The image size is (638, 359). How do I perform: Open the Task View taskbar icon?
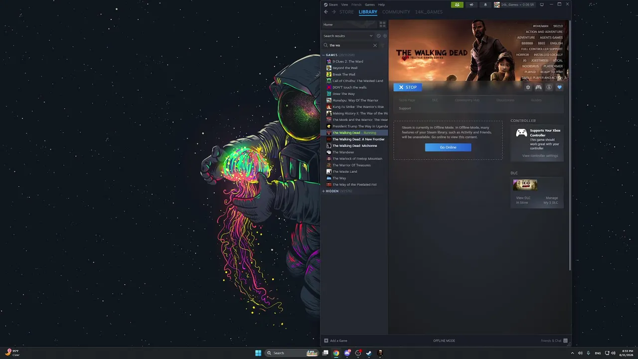[325, 353]
